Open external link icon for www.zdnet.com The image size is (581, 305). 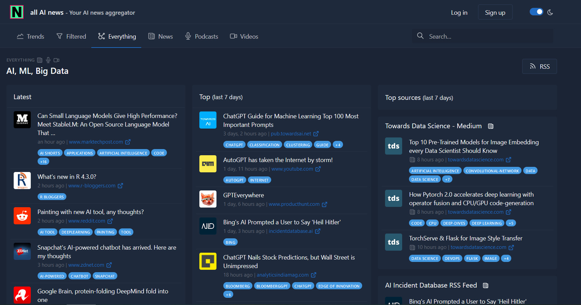[x=109, y=265]
